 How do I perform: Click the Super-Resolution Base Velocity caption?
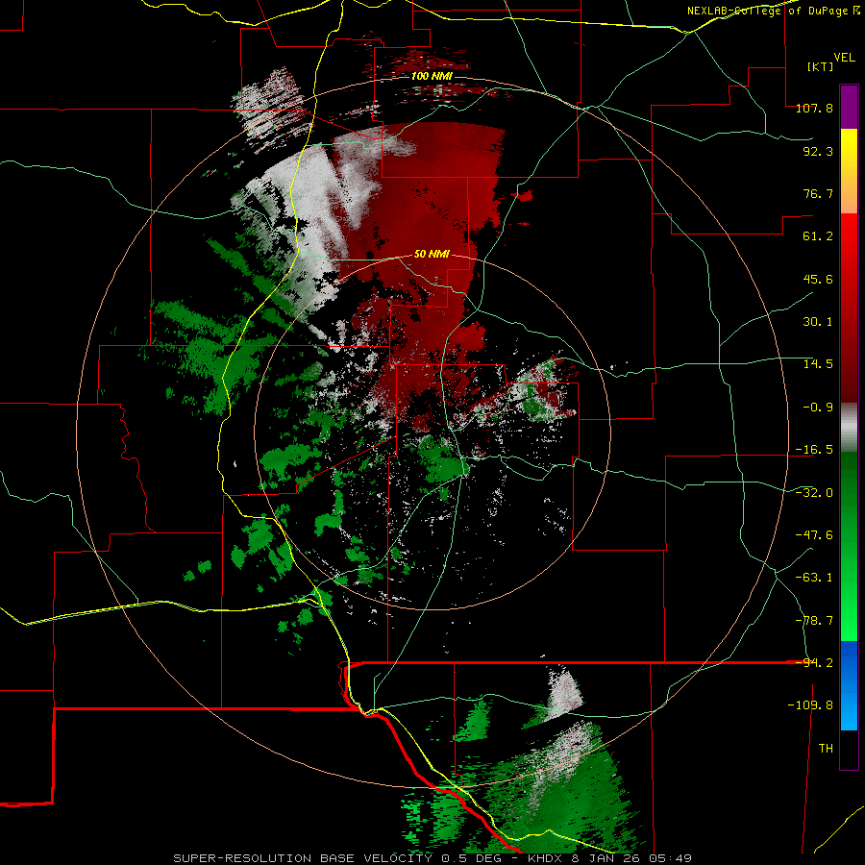[432, 858]
